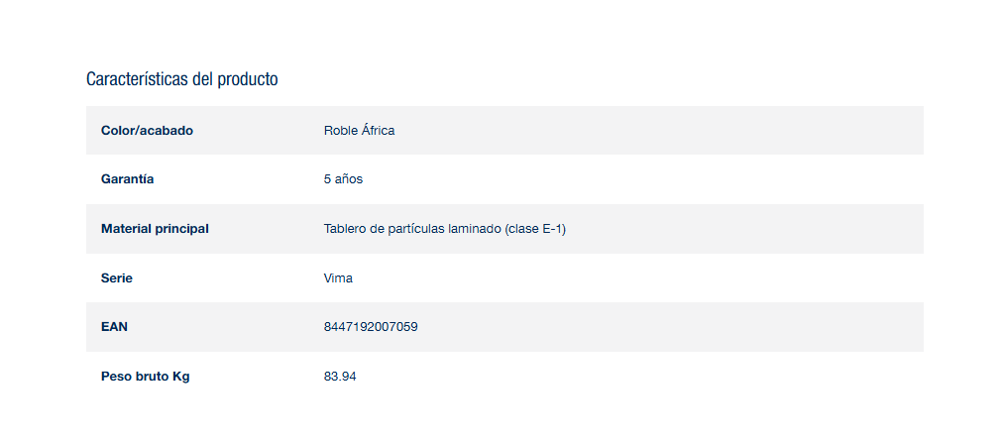Select the Garantía label
1005x441 pixels.
[x=127, y=179]
